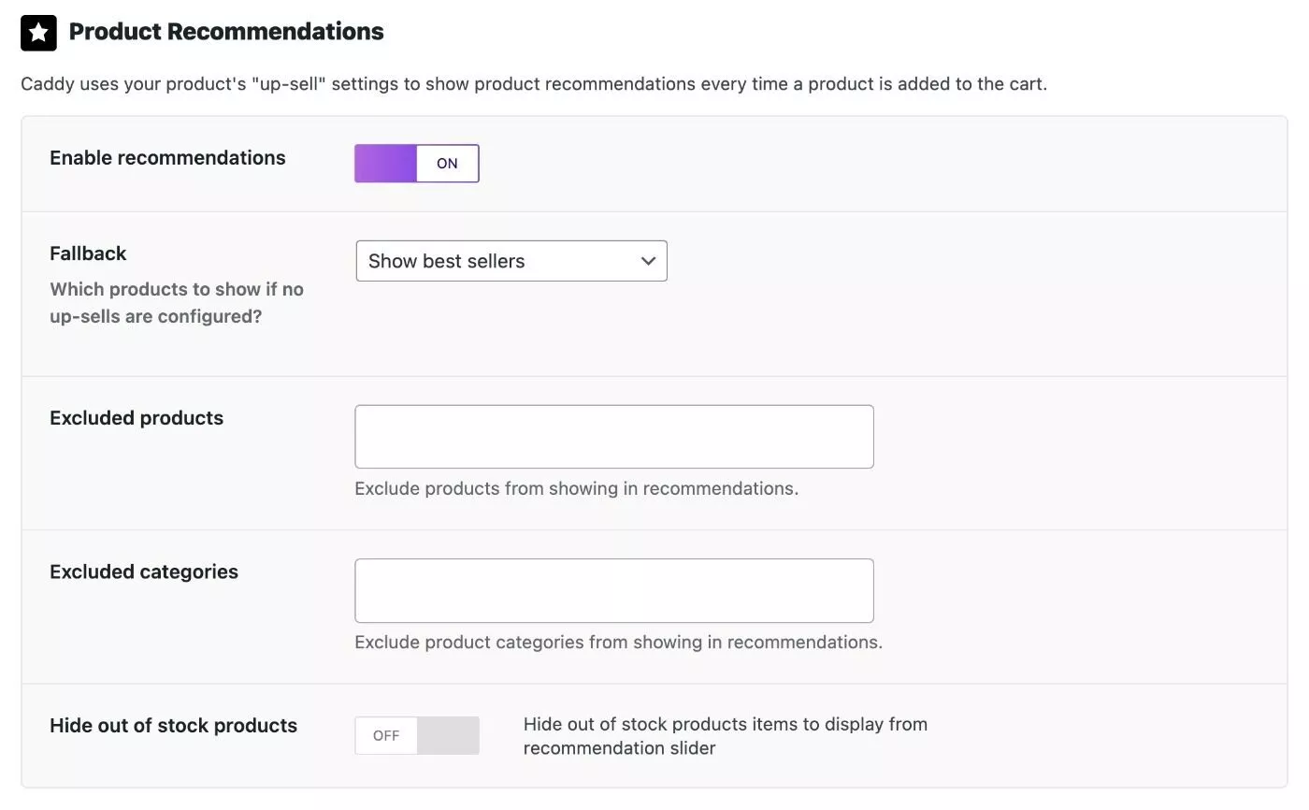Click the grey handle of the stock toggle

coord(448,736)
